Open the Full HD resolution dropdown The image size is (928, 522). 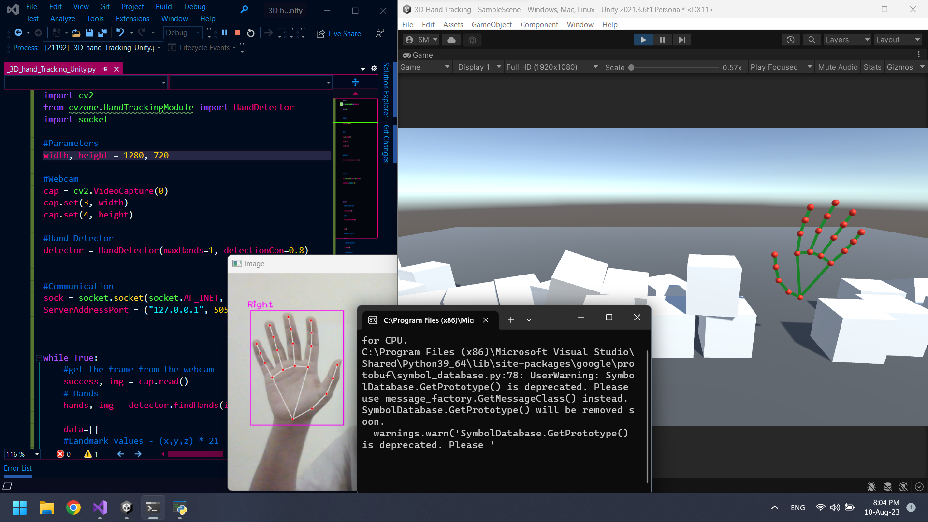point(551,67)
